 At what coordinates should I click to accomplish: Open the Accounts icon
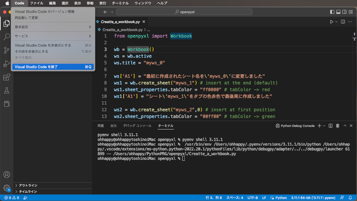pos(7,175)
